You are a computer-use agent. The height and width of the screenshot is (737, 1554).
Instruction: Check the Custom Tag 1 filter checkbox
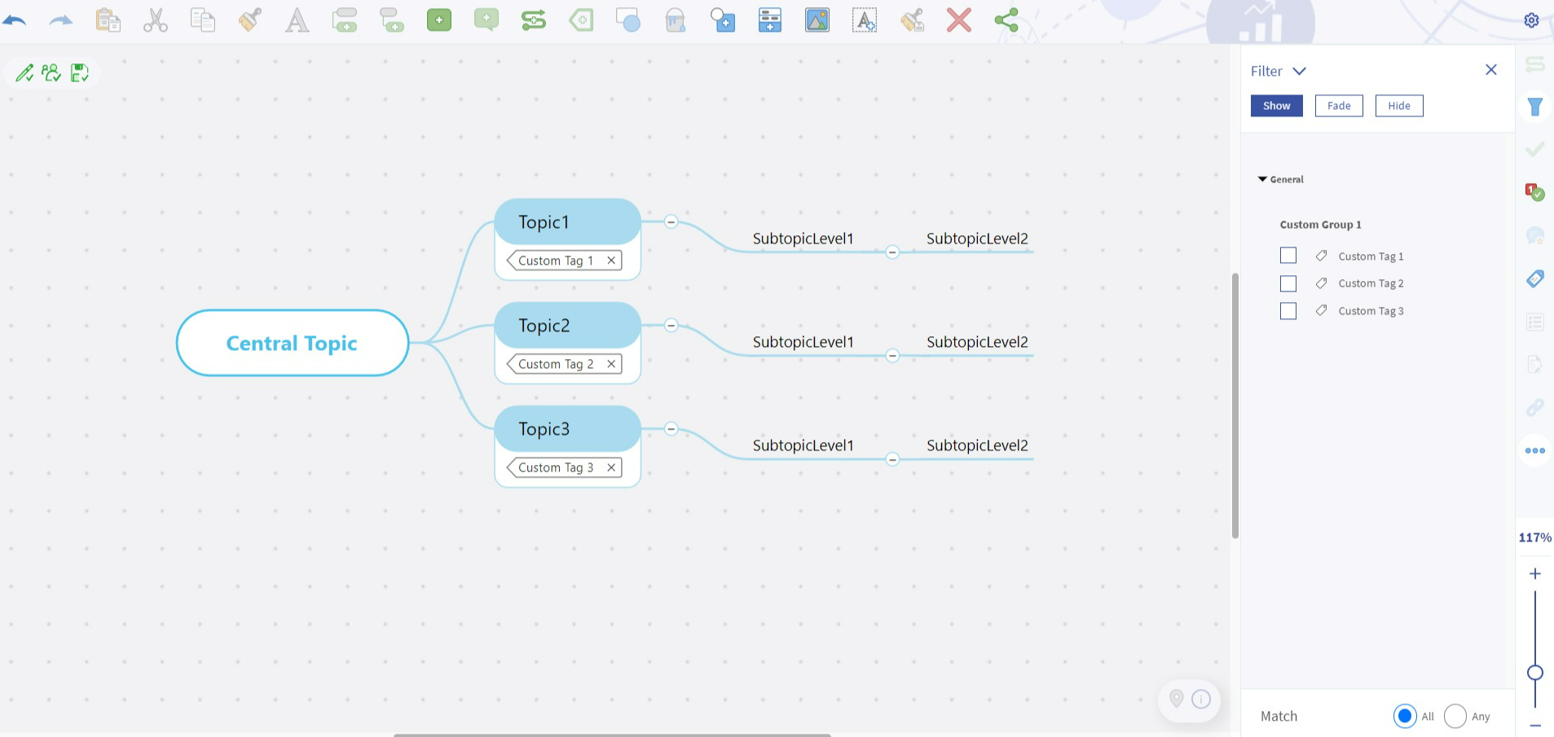click(1288, 256)
